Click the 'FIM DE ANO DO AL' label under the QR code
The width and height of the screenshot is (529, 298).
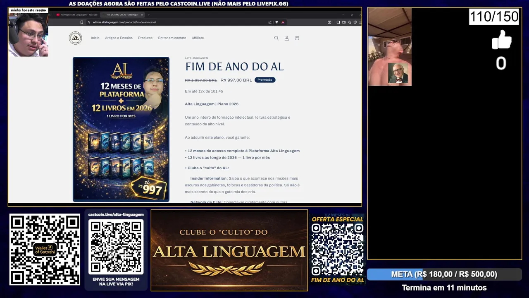tap(337, 280)
